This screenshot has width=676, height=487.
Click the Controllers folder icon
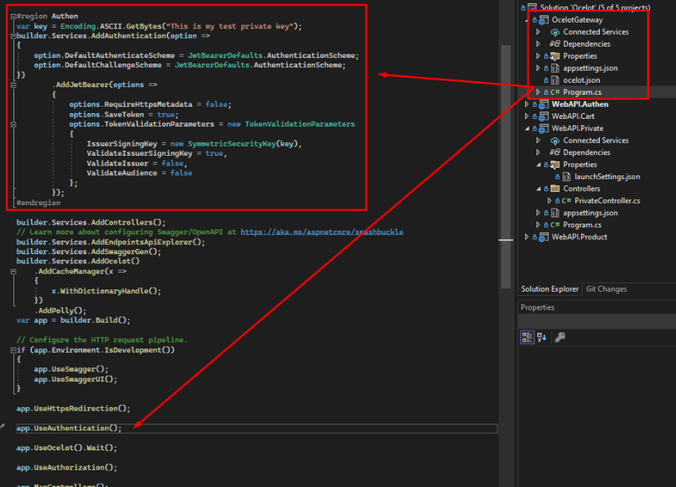[x=555, y=189]
